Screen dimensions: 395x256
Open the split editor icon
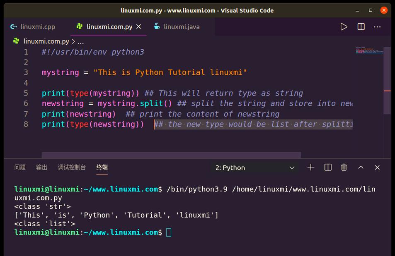pos(361,26)
